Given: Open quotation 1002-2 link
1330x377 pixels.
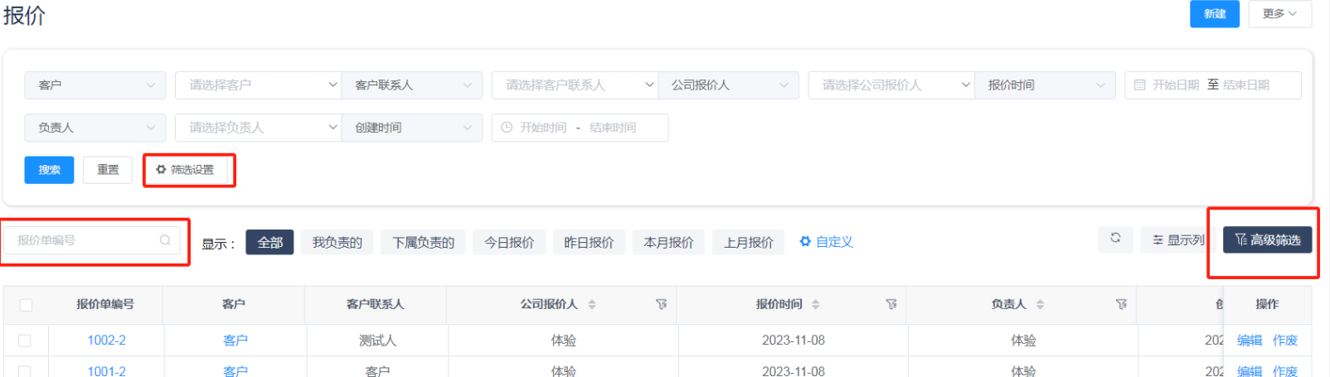Looking at the screenshot, I should tap(107, 341).
